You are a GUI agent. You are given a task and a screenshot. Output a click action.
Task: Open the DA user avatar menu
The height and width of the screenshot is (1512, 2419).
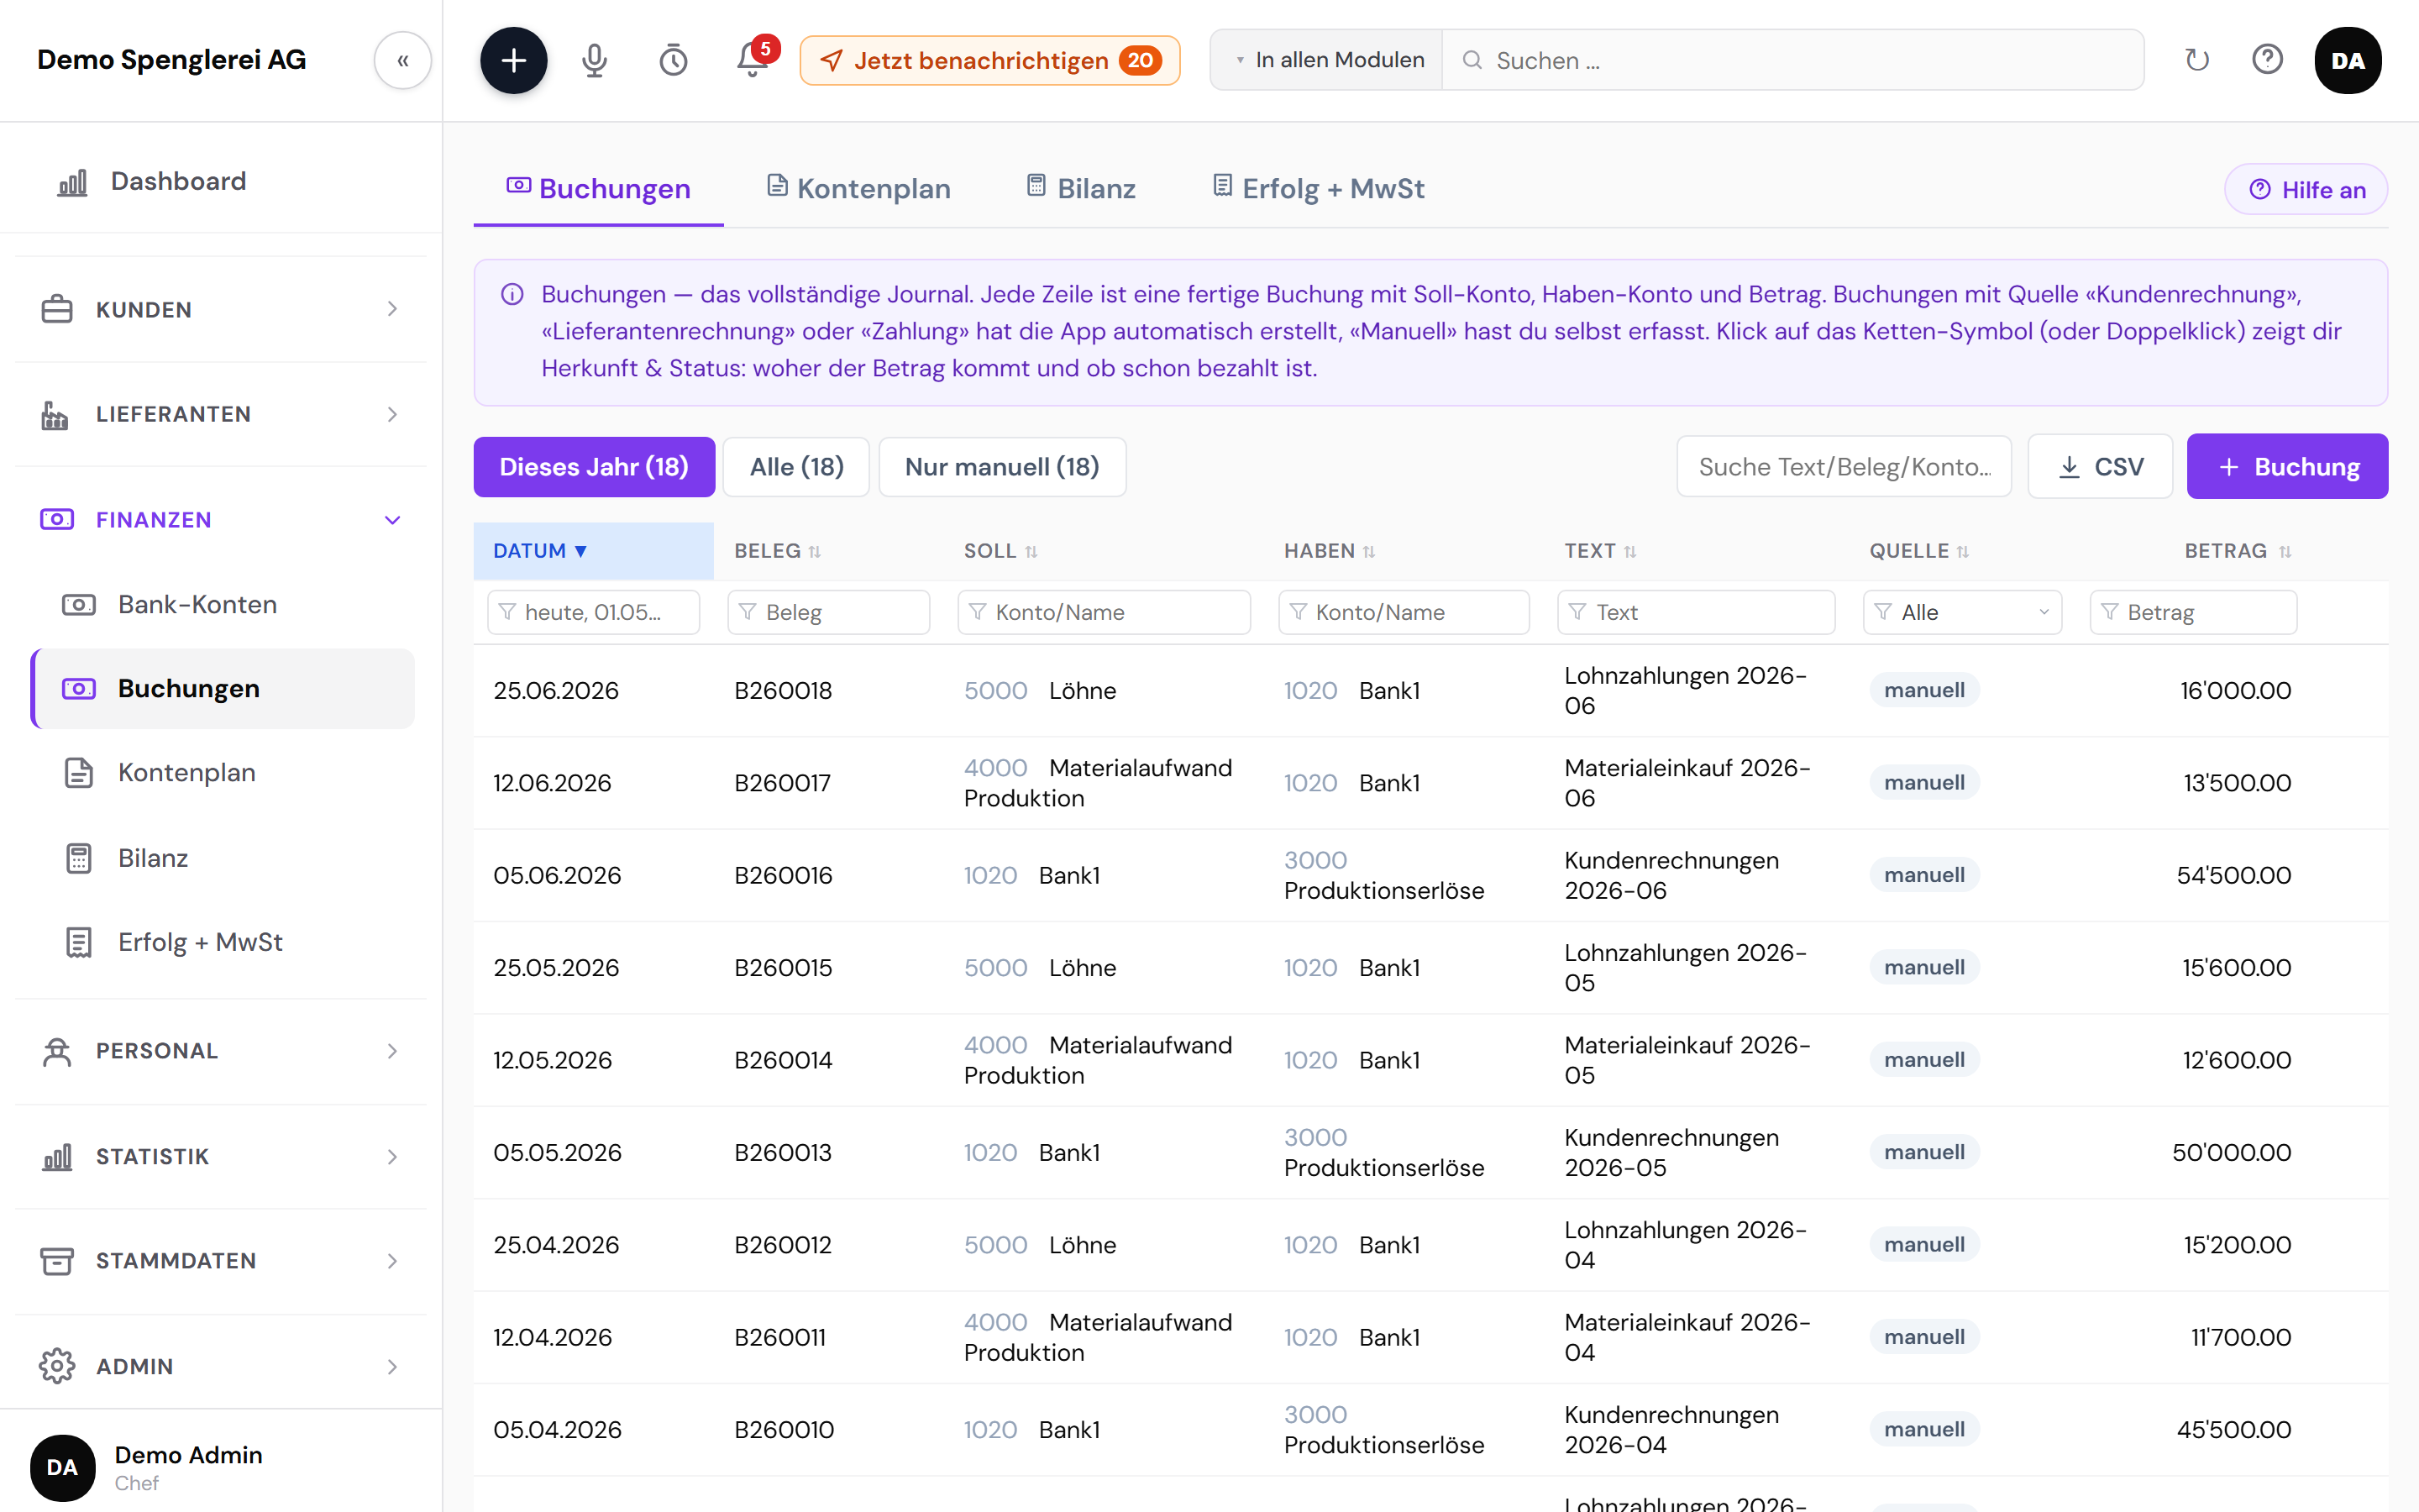[2347, 60]
